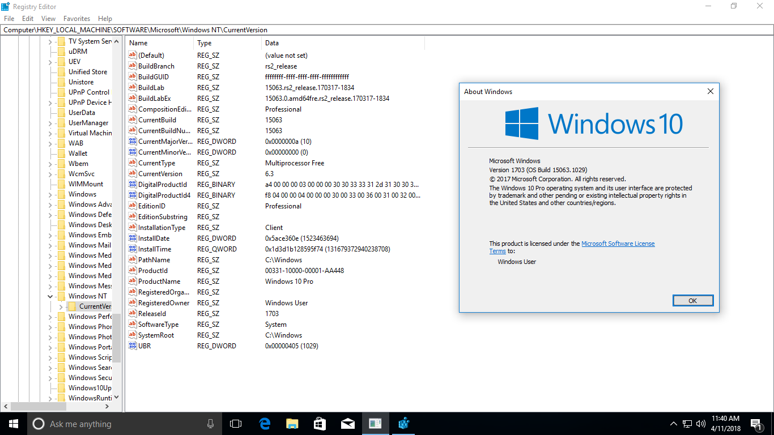Open the Help menu
The width and height of the screenshot is (774, 435).
point(105,19)
